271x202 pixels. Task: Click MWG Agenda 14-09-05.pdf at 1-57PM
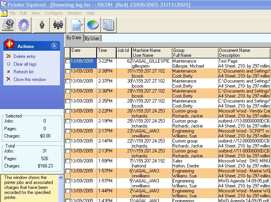[243, 181]
